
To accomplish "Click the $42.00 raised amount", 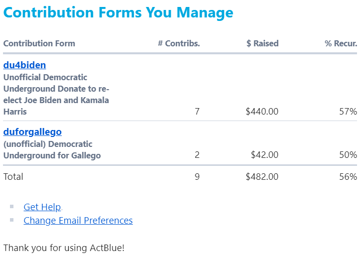I will click(x=264, y=155).
